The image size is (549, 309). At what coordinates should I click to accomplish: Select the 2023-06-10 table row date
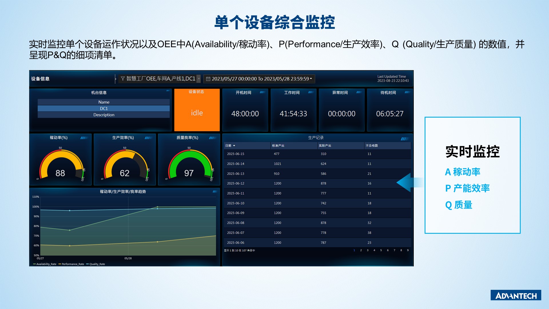tap(236, 203)
